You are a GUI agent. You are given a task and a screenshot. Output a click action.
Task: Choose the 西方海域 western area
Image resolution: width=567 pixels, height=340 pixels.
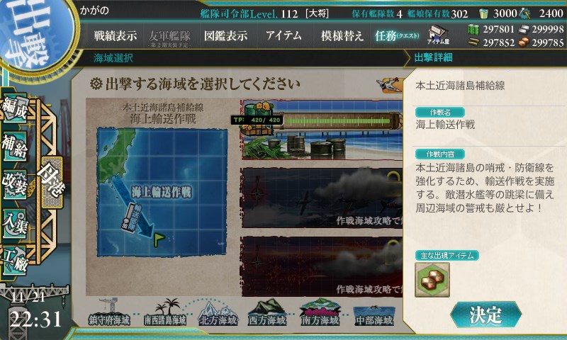pyautogui.click(x=267, y=312)
